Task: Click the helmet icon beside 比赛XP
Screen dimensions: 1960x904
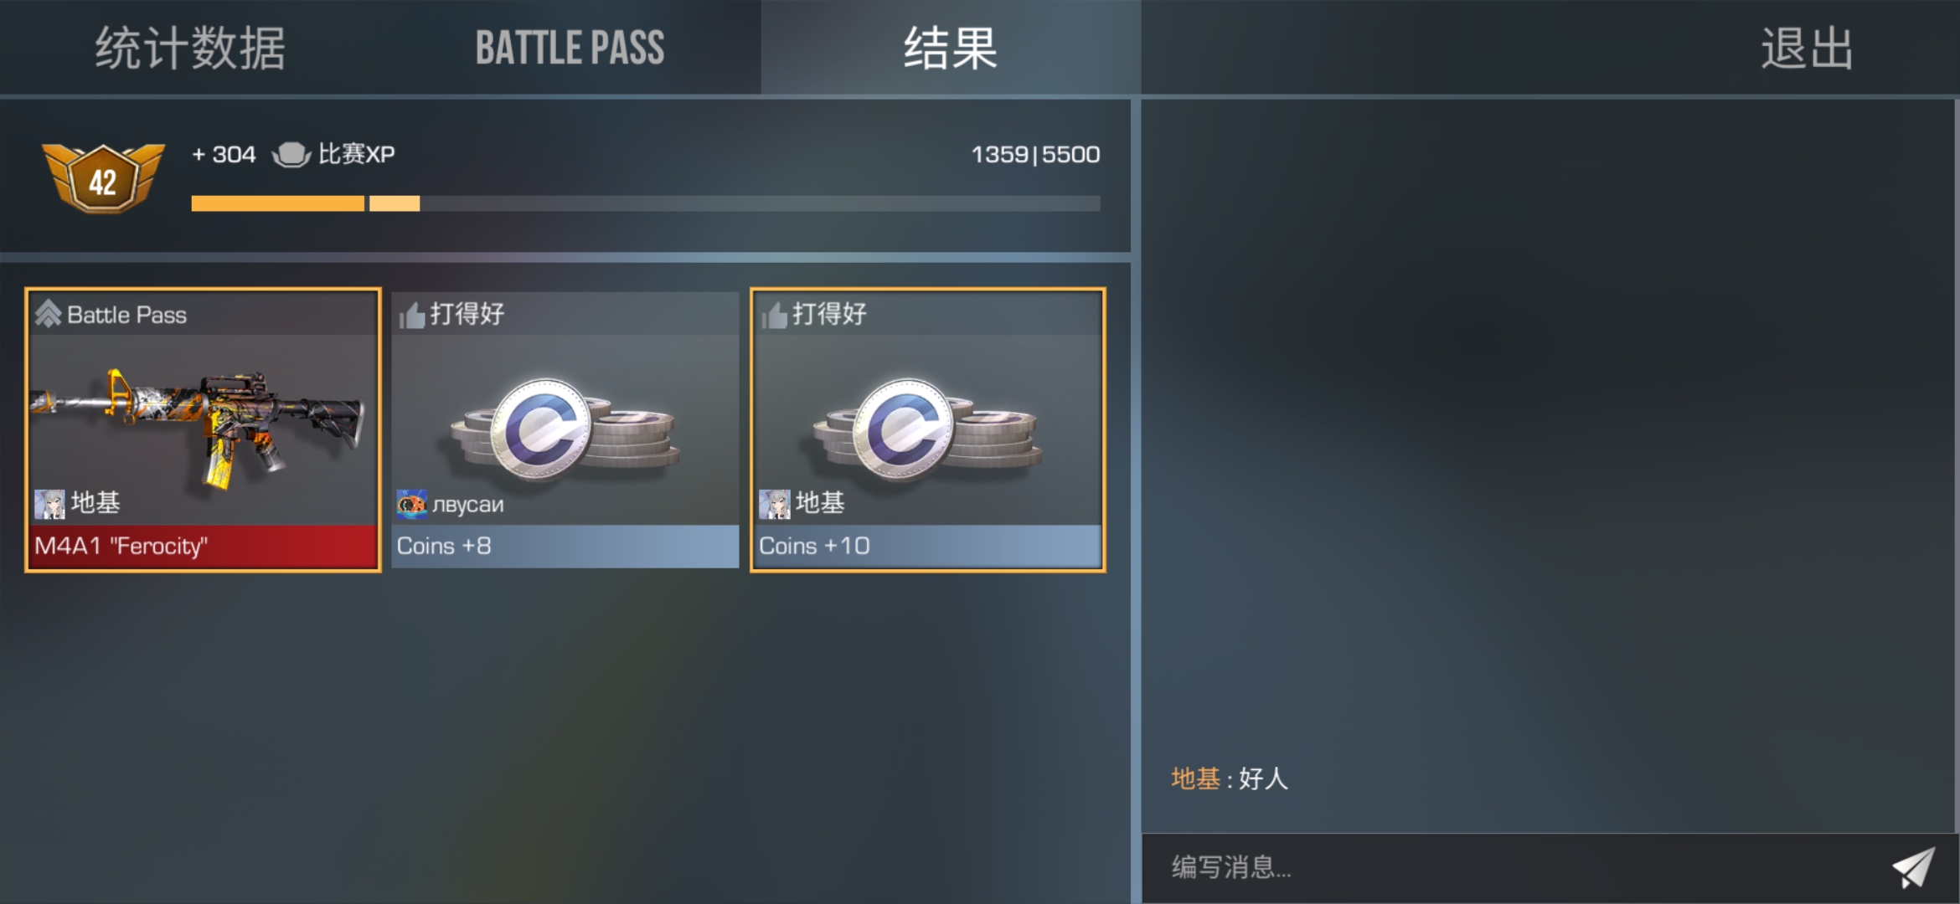Action: [291, 155]
